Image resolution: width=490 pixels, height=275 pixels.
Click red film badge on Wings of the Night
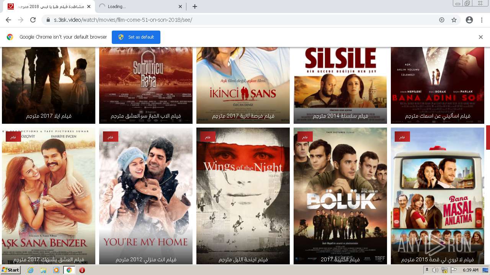tap(208, 137)
